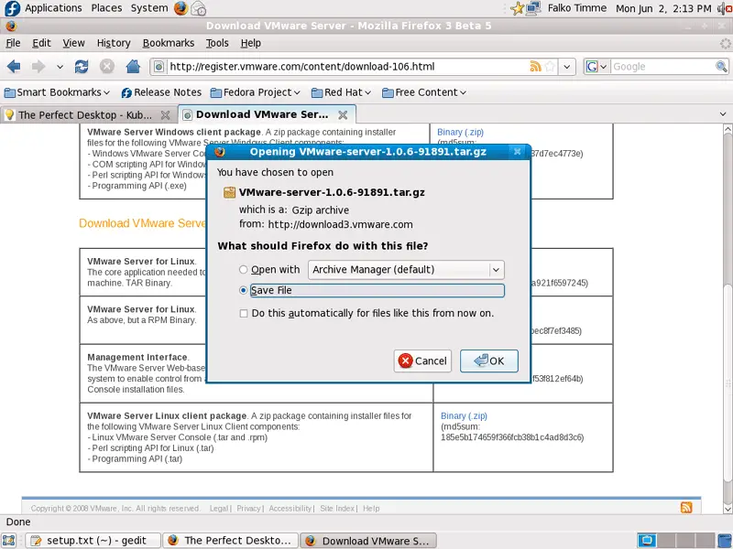This screenshot has width=733, height=549.
Task: Open the History menu
Action: [x=114, y=43]
